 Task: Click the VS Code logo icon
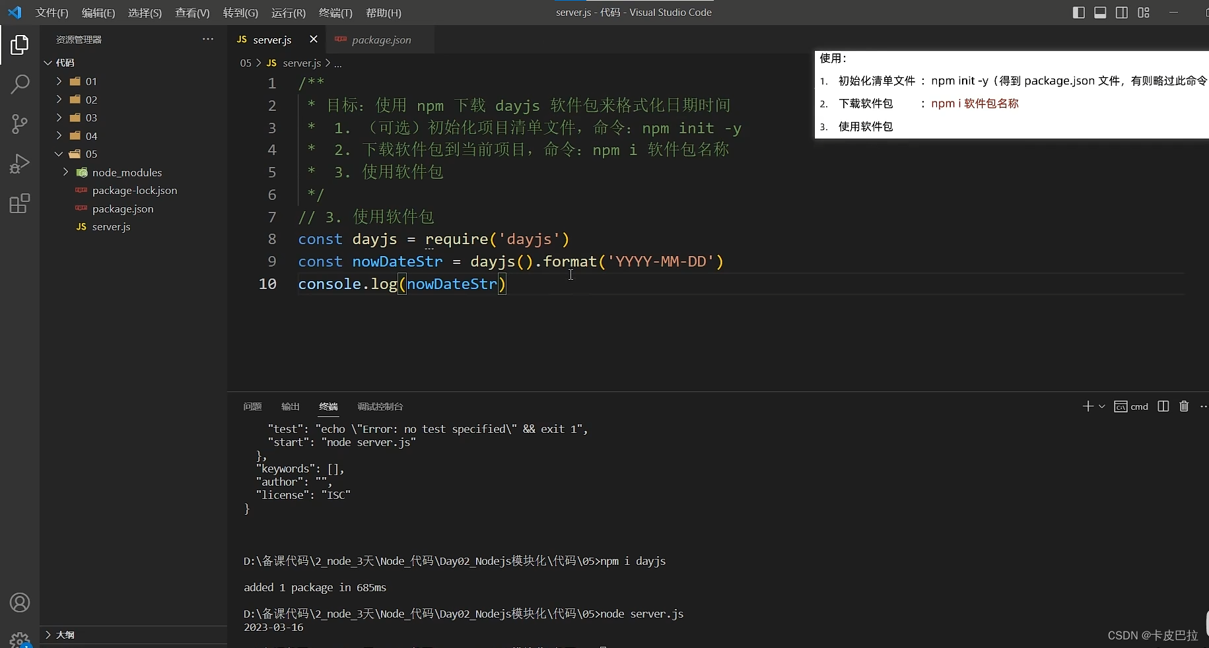[x=15, y=13]
